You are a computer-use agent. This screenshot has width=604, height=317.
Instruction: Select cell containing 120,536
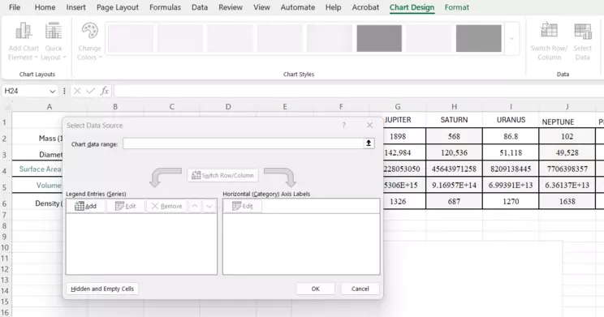click(454, 152)
